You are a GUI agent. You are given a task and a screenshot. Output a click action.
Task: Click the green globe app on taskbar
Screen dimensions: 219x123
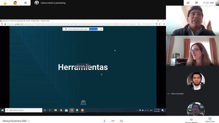(77, 110)
